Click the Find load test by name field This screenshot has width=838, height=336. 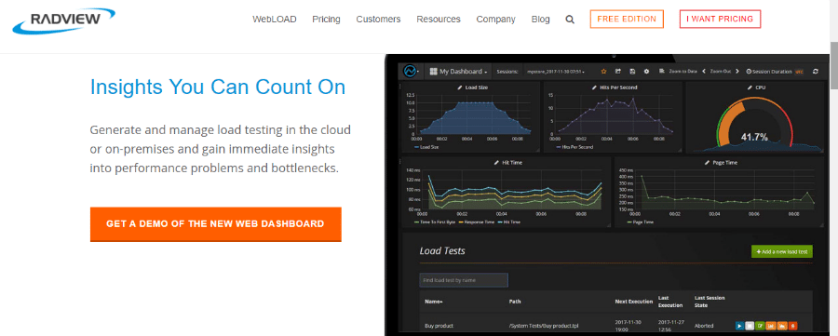pyautogui.click(x=464, y=280)
